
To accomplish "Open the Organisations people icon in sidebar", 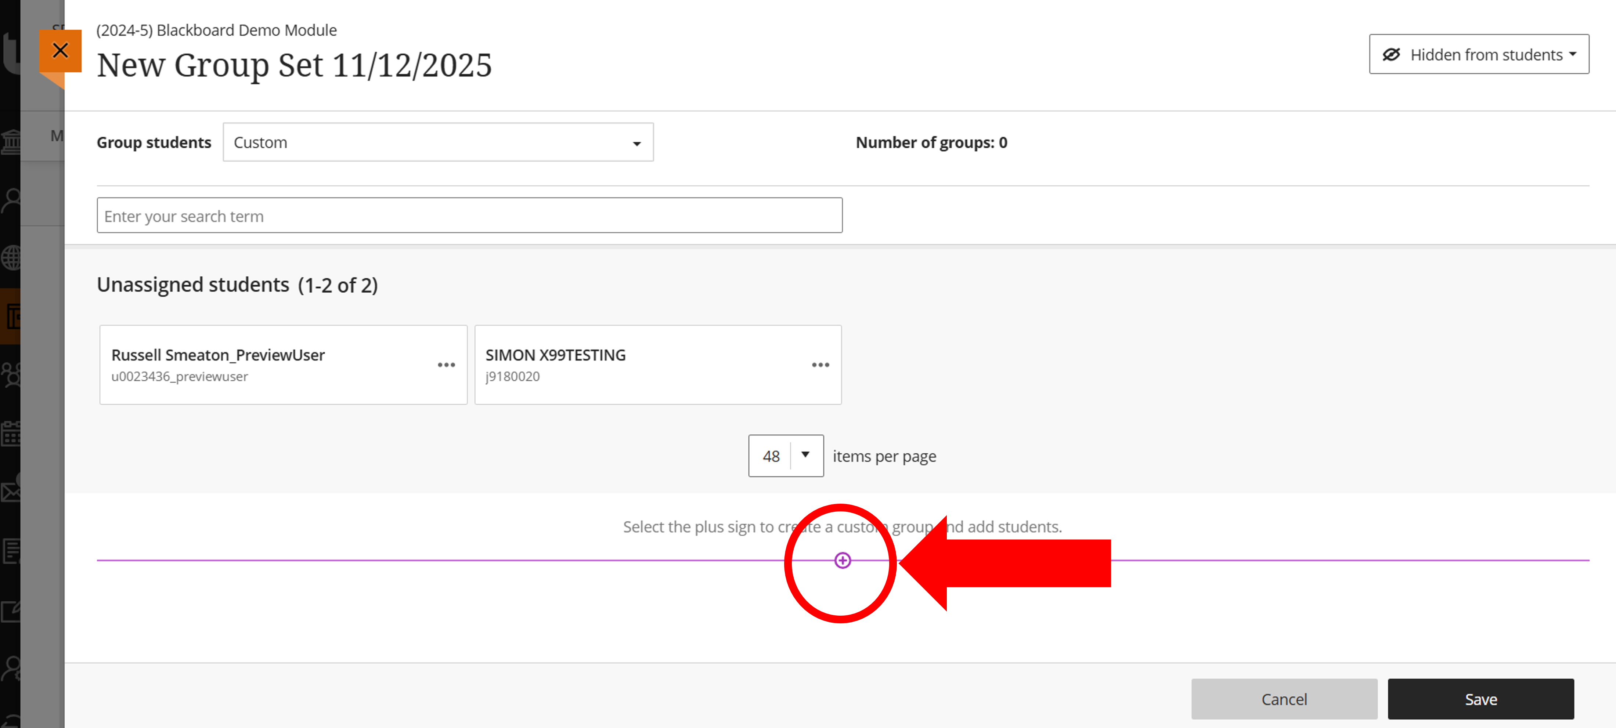I will pos(11,374).
